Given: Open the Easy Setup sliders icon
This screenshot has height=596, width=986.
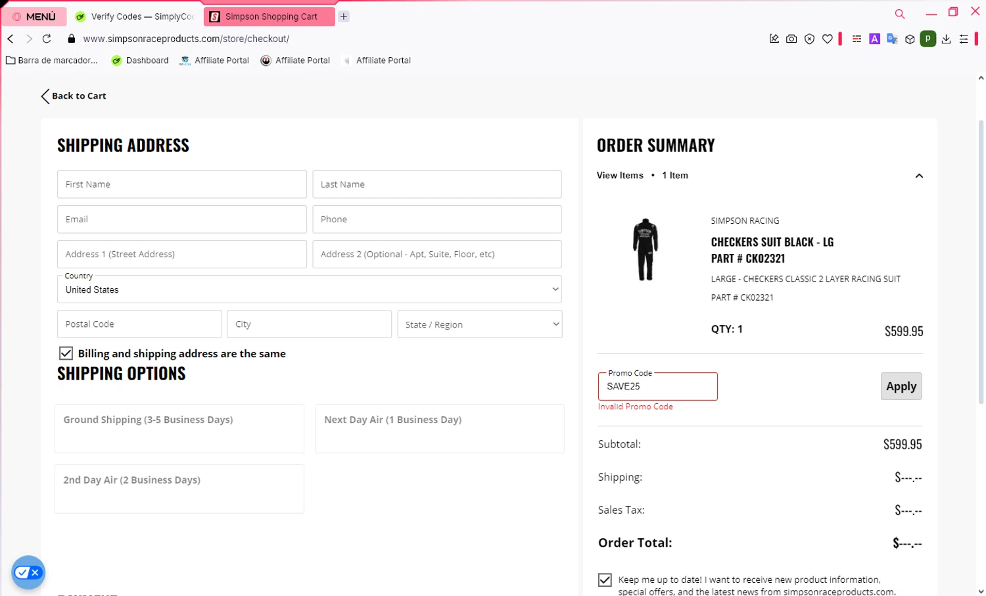Looking at the screenshot, I should tap(964, 39).
